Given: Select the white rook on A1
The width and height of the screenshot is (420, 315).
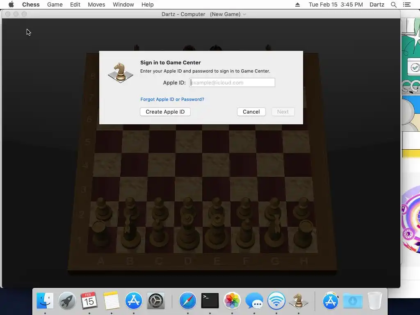Looking at the screenshot, I should 100,234.
